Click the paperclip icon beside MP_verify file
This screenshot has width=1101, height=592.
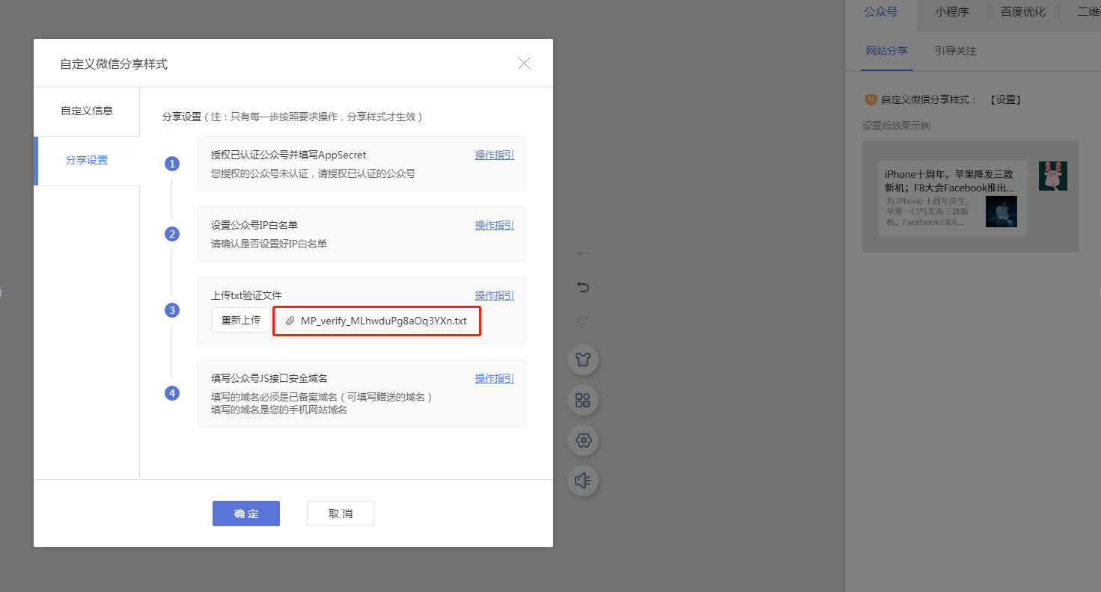tap(290, 321)
